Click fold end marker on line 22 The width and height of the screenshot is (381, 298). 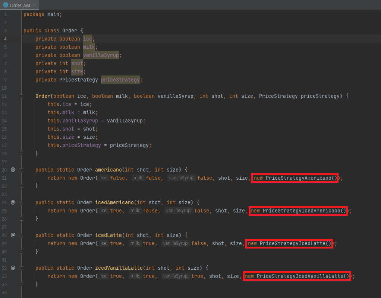[21, 186]
